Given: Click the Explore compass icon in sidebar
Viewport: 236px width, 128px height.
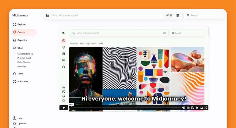Looking at the screenshot, I should (14, 24).
